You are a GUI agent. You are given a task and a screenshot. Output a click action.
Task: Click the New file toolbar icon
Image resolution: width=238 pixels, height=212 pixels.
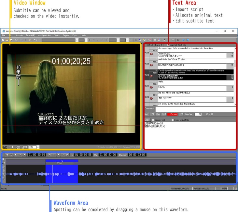click(3, 40)
